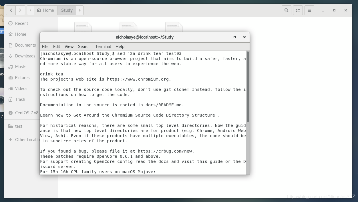Click the right path-bar scroll arrow
358x202 pixels.
(x=80, y=10)
